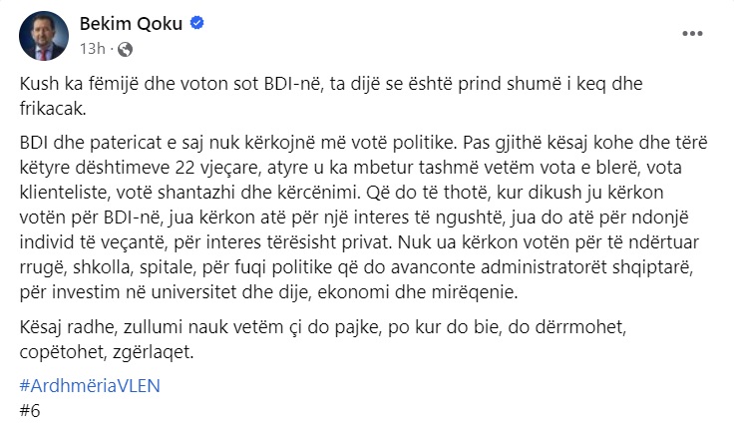
Task: Click the word 'frikacak.' in first paragraph
Action: [x=53, y=109]
